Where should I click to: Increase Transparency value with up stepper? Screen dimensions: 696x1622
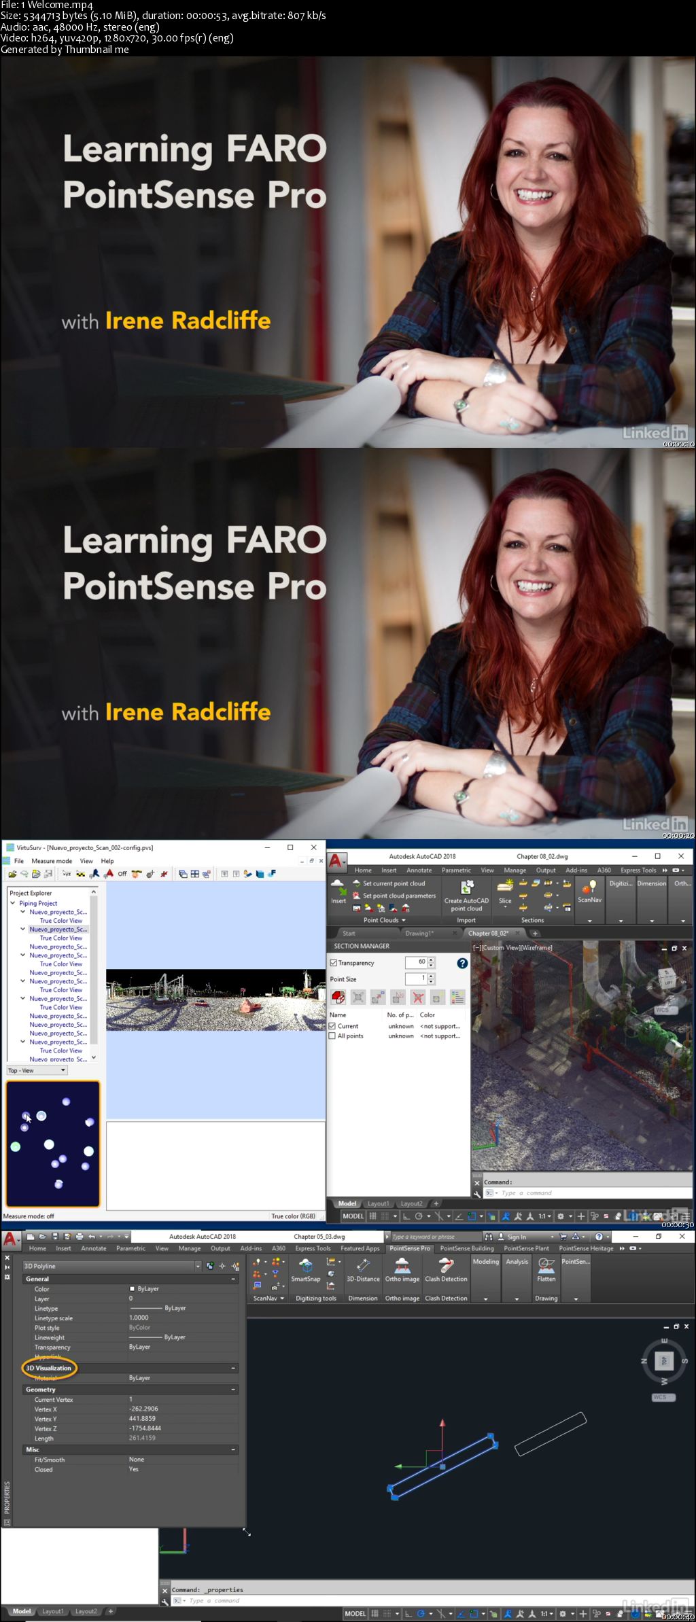tap(431, 959)
